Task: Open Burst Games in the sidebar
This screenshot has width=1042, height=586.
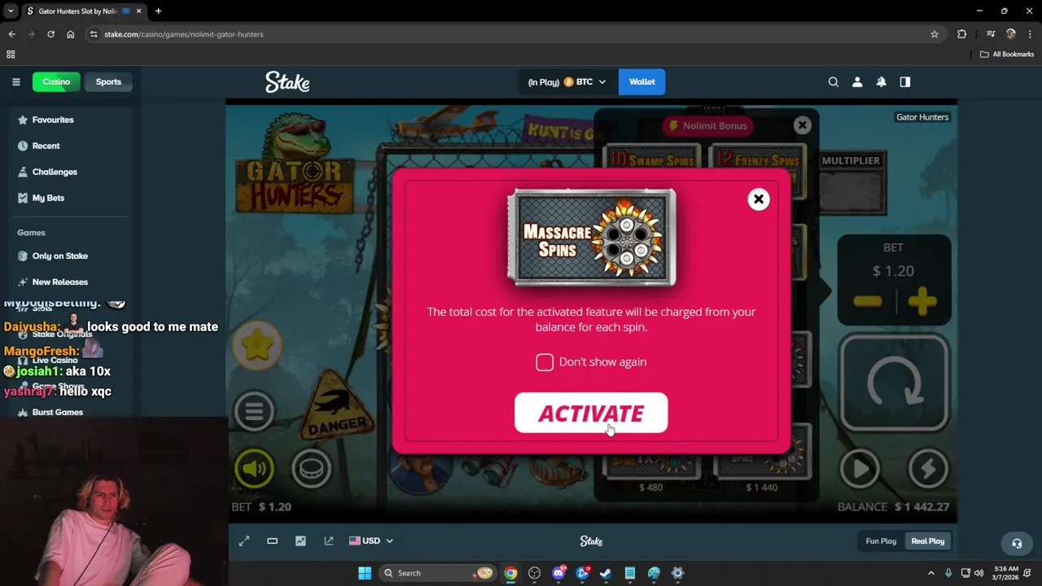Action: 58,412
